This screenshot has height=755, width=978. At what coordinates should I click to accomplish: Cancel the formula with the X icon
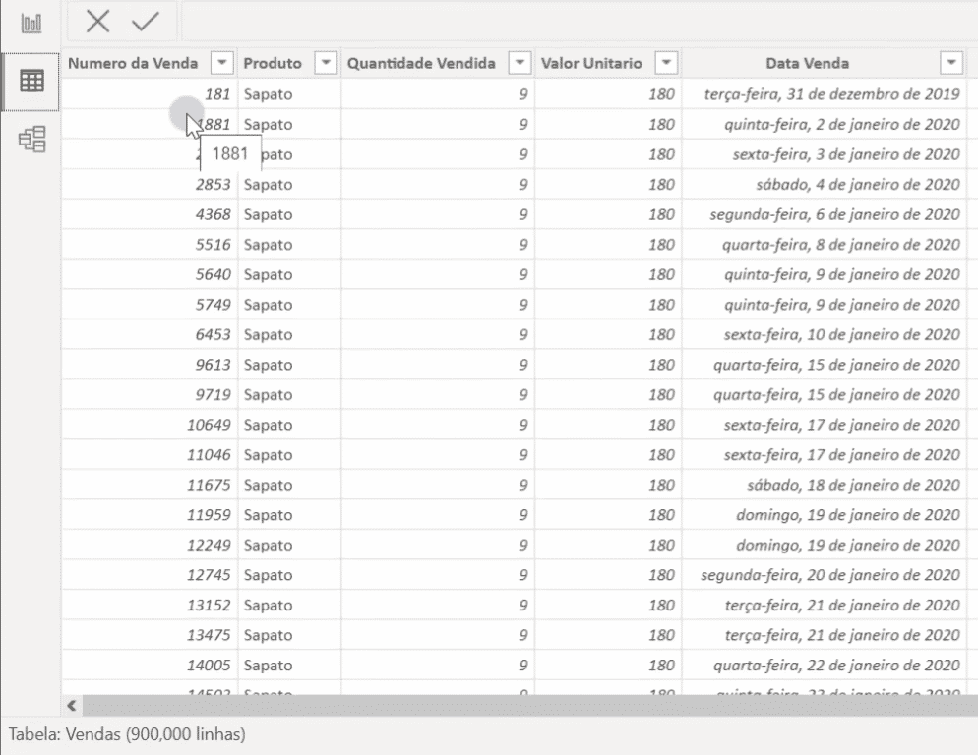pos(97,22)
